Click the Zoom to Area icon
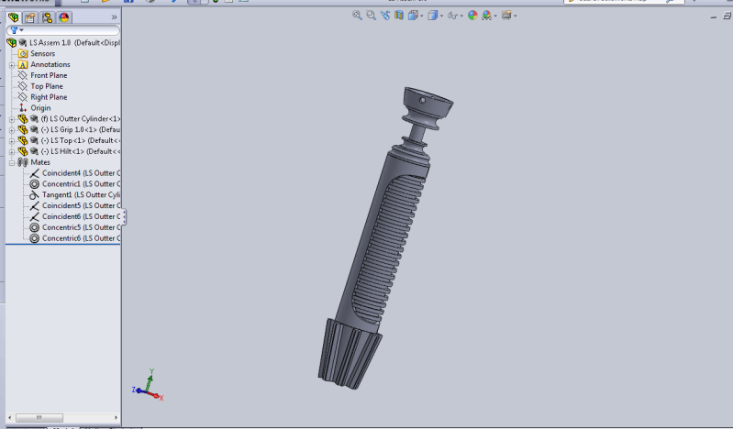Image resolution: width=733 pixels, height=429 pixels. pyautogui.click(x=372, y=16)
